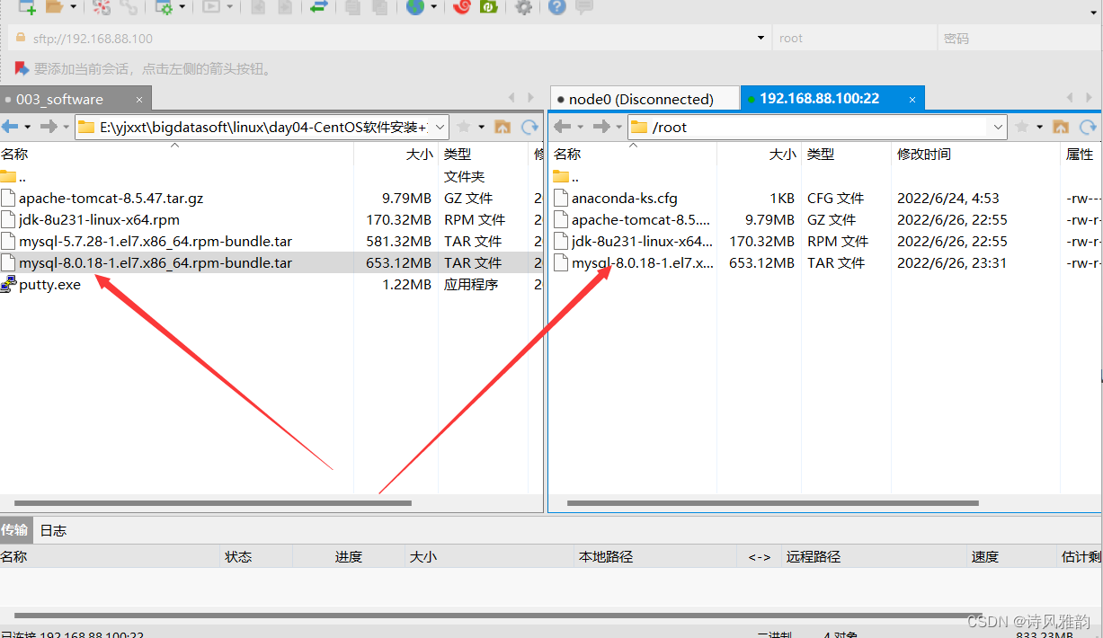Open the sessions folder toolbar icon

(54, 7)
